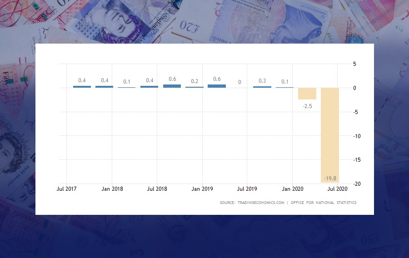409x258 pixels.
Task: Click the y-axis label -20
Action: [357, 184]
